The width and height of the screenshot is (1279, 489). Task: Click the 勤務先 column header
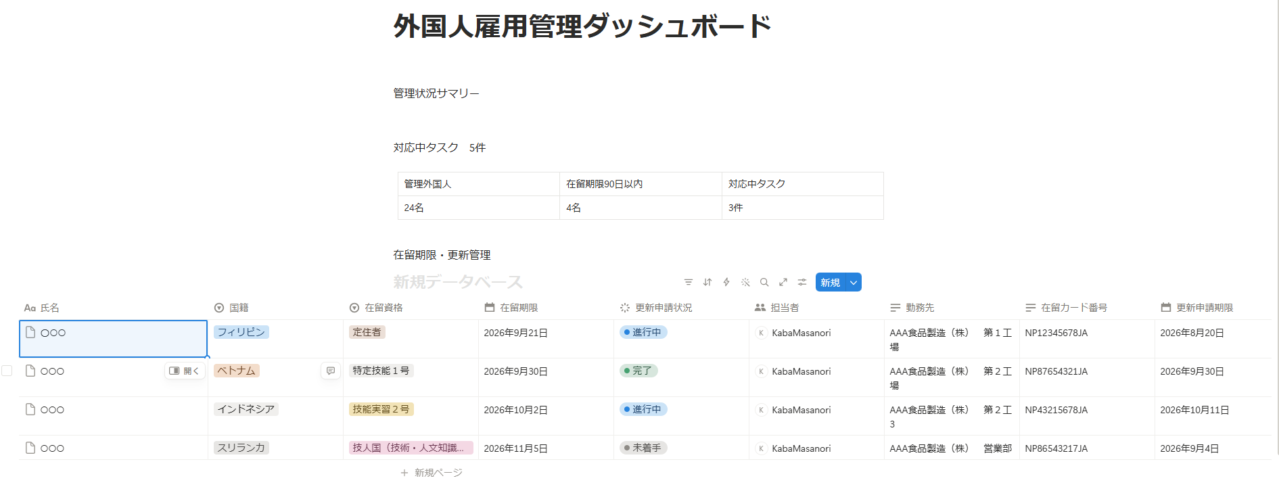952,308
